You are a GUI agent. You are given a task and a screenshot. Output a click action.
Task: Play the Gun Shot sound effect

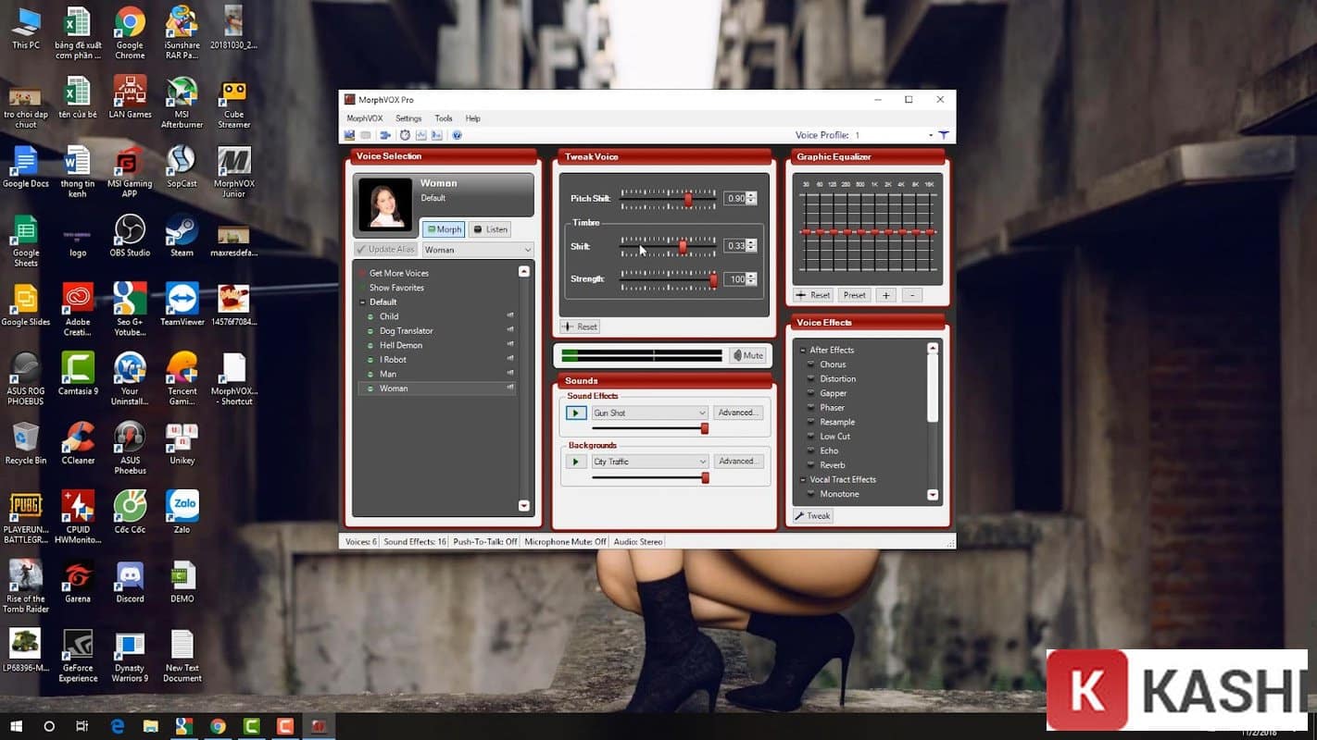[576, 413]
